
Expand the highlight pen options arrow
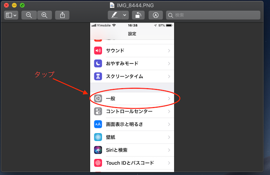tap(125, 15)
